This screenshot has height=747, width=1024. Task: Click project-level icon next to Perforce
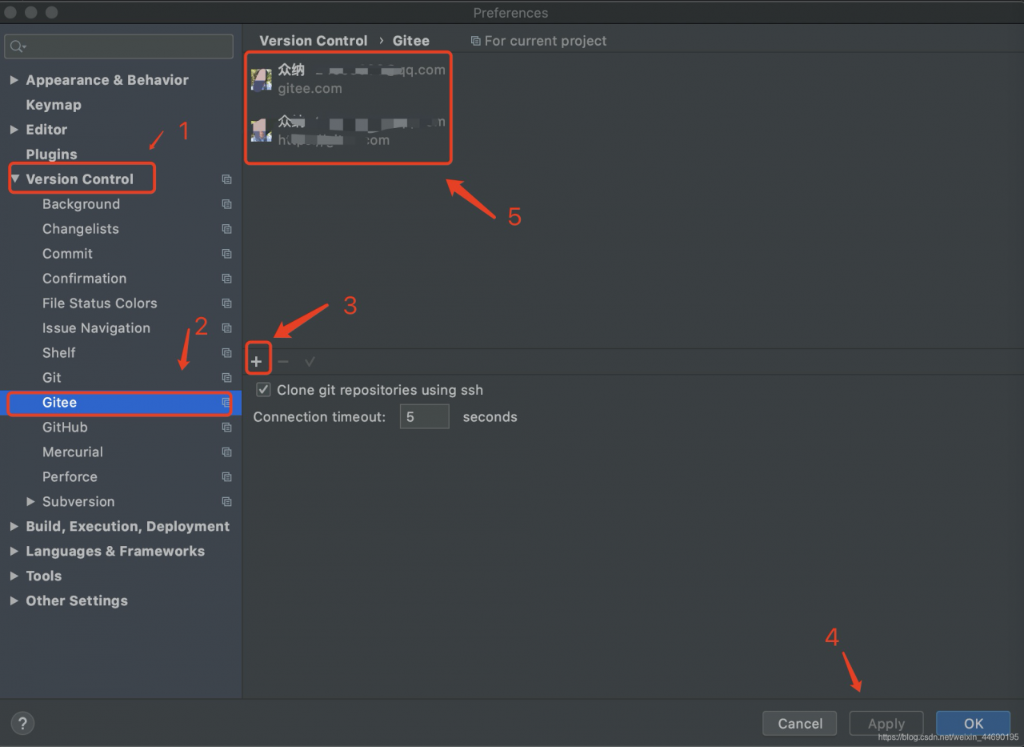pos(226,477)
